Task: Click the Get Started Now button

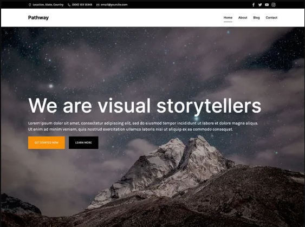Action: [47, 142]
